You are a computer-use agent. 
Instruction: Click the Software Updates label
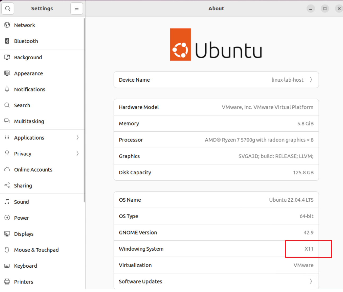[140, 281]
